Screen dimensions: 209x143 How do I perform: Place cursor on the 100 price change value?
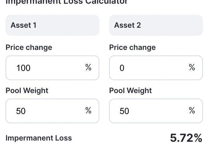pyautogui.click(x=23, y=68)
